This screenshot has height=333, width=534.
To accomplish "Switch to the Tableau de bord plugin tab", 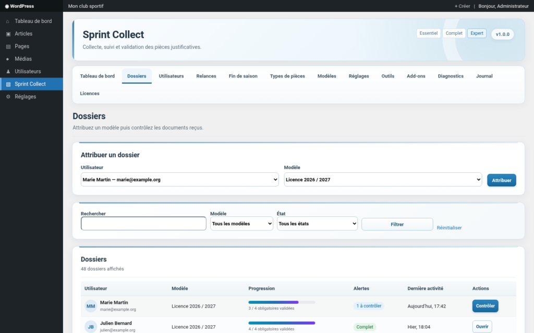I will point(98,76).
